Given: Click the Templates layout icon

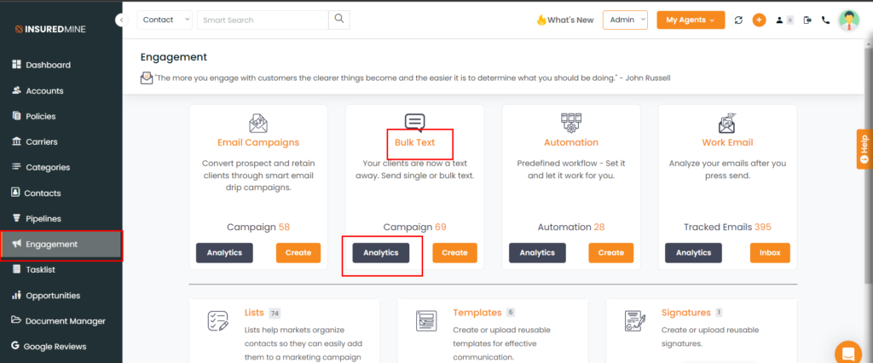Looking at the screenshot, I should (x=426, y=321).
